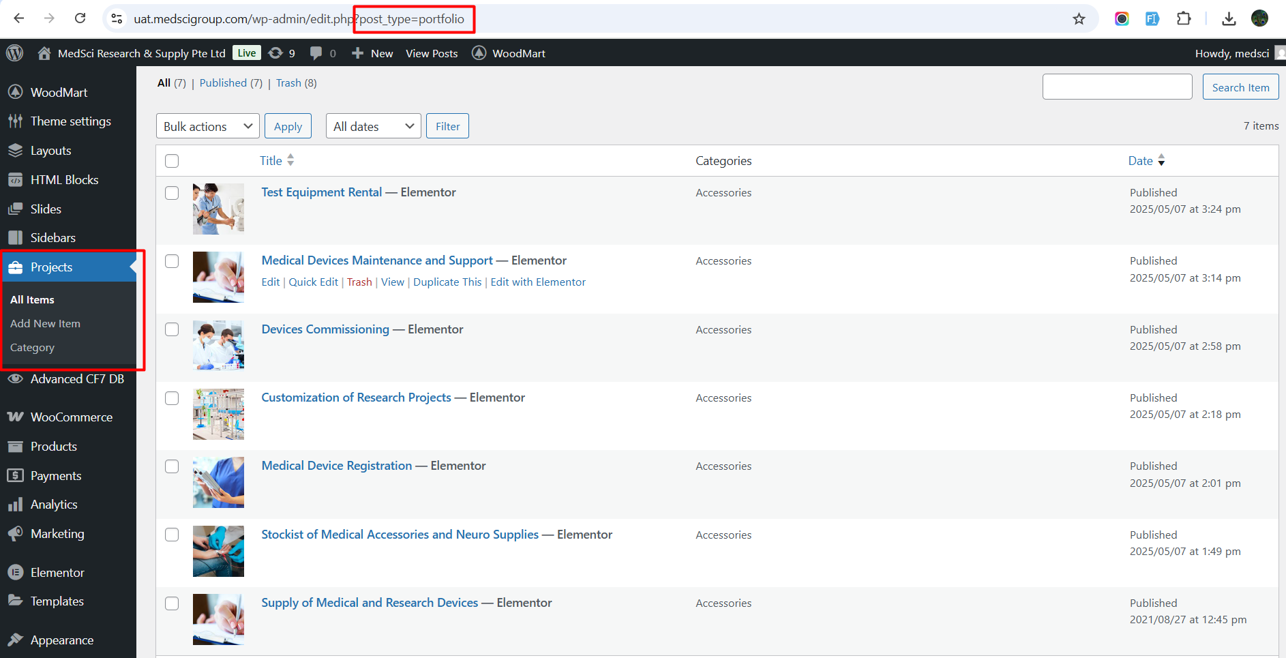This screenshot has height=658, width=1286.
Task: Show Trash (8) items filter
Action: [x=296, y=83]
